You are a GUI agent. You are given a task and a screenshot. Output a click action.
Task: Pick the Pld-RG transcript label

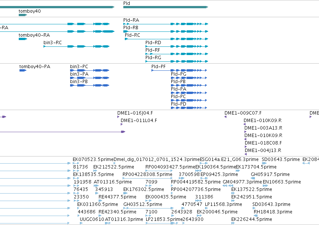click(153, 58)
